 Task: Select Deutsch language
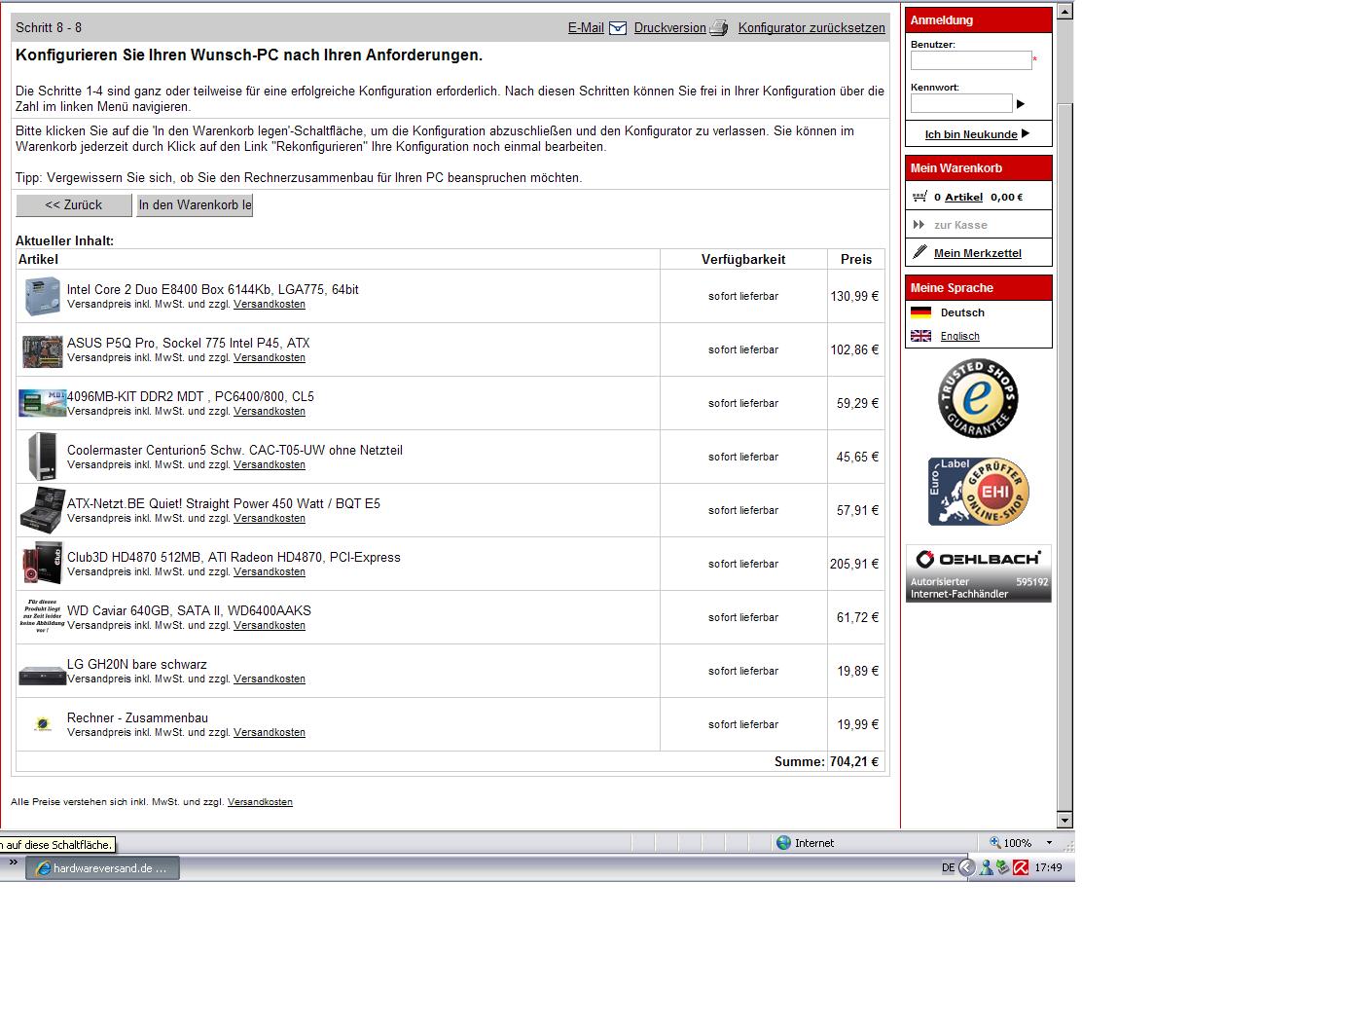(962, 312)
